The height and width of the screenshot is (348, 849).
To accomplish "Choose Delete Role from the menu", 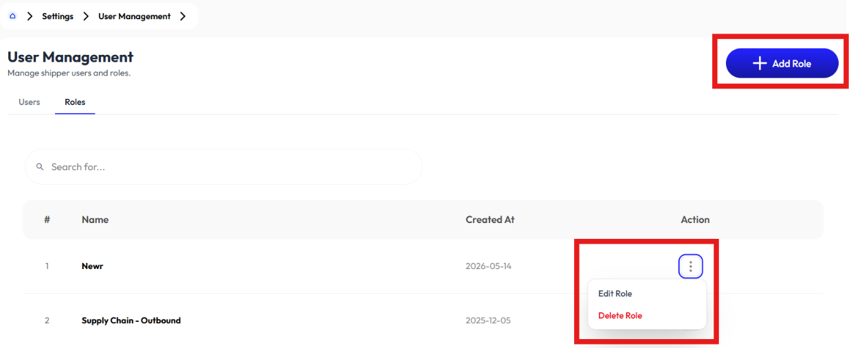I will (620, 316).
